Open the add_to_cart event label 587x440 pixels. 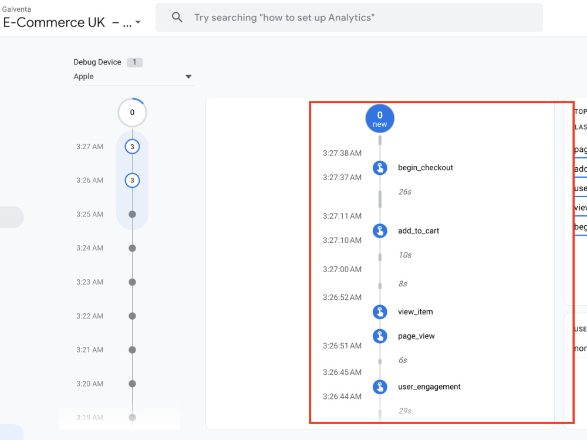[x=419, y=231]
